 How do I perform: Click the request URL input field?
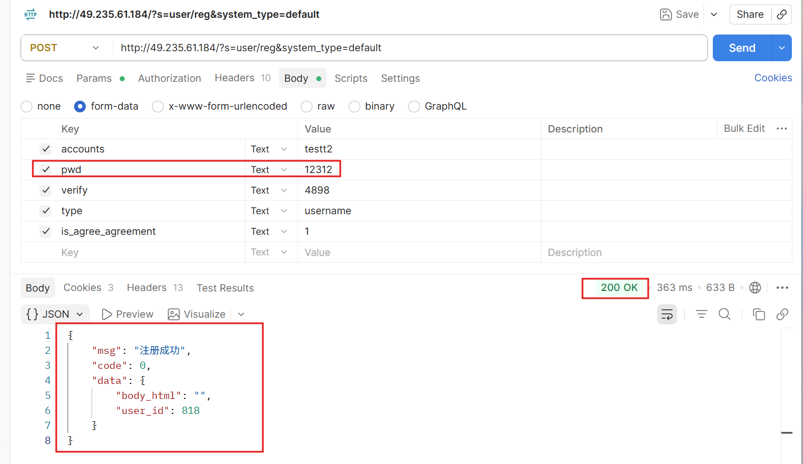(410, 48)
